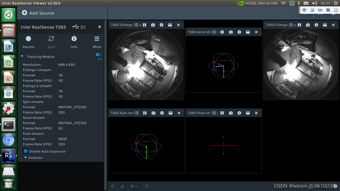
Task: Toggle the Tracking Module on/off switch
Action: [98, 55]
